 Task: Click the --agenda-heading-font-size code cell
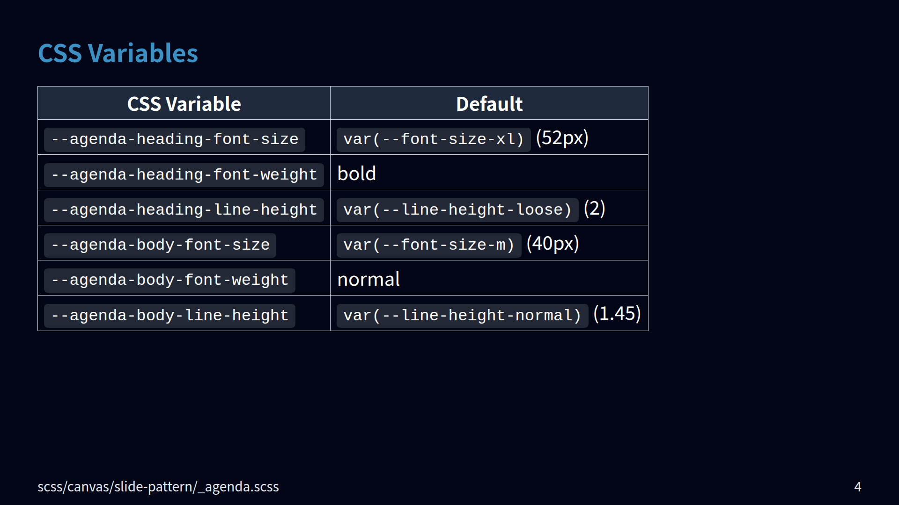pyautogui.click(x=174, y=139)
